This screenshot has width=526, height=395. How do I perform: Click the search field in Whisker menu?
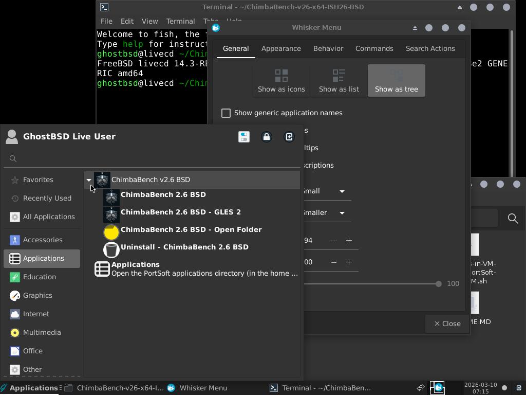point(152,158)
